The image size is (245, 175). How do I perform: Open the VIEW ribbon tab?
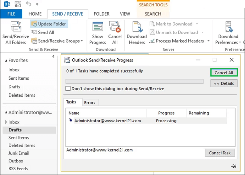(x=125, y=14)
